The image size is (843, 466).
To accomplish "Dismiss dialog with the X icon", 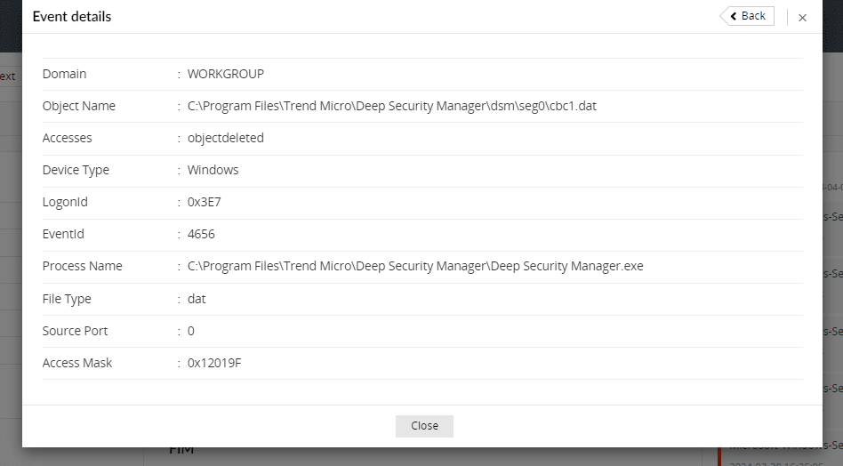I will pyautogui.click(x=802, y=18).
